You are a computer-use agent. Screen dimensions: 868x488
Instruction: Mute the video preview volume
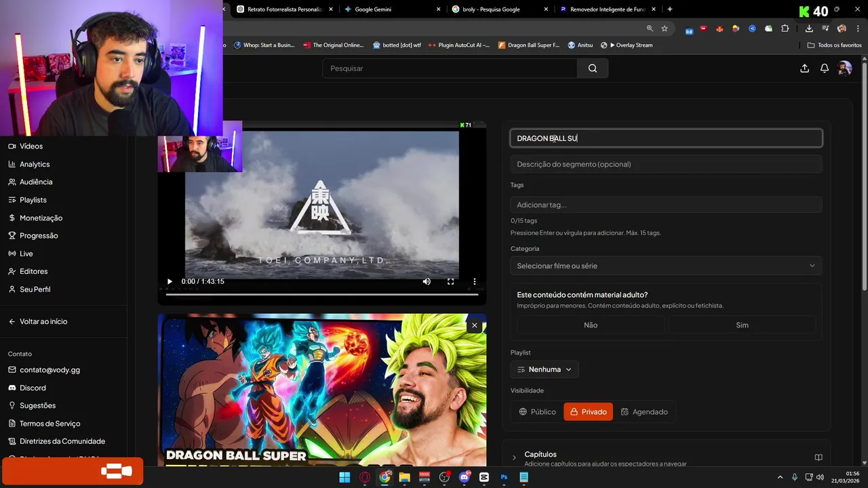tap(427, 281)
